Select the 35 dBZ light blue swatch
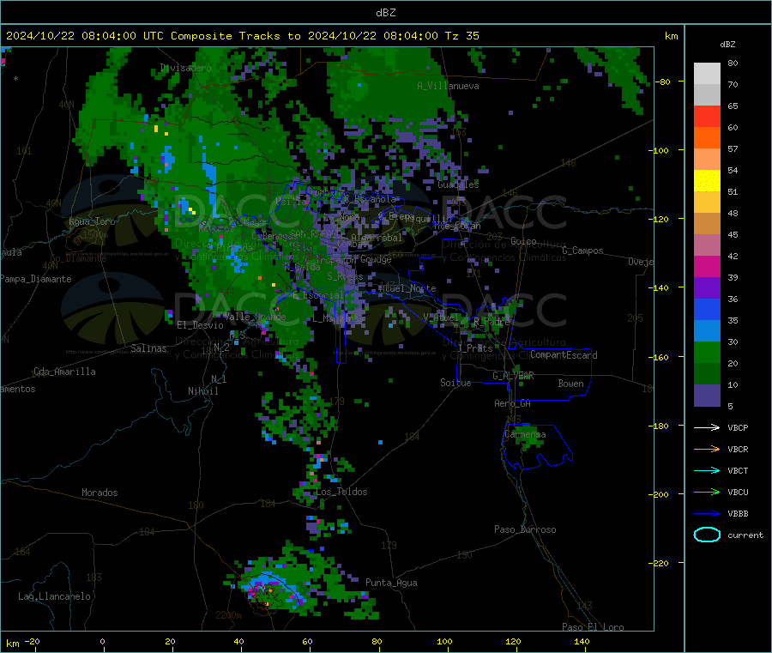 (707, 331)
